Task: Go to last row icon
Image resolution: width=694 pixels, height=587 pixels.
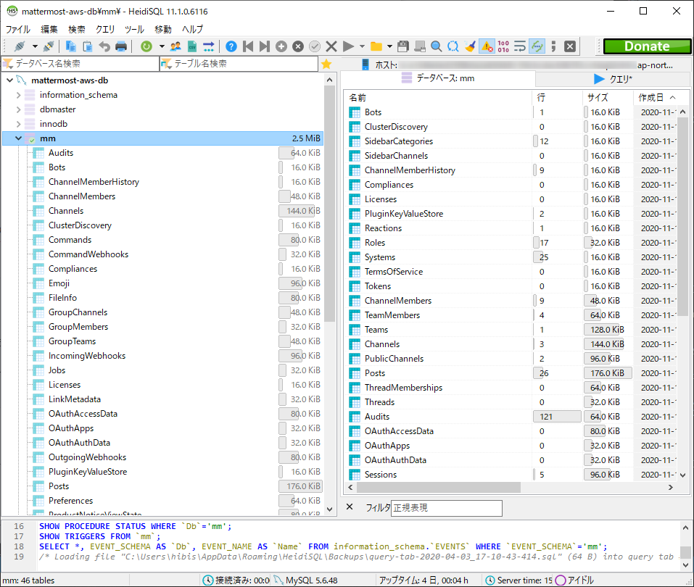Action: coord(264,46)
